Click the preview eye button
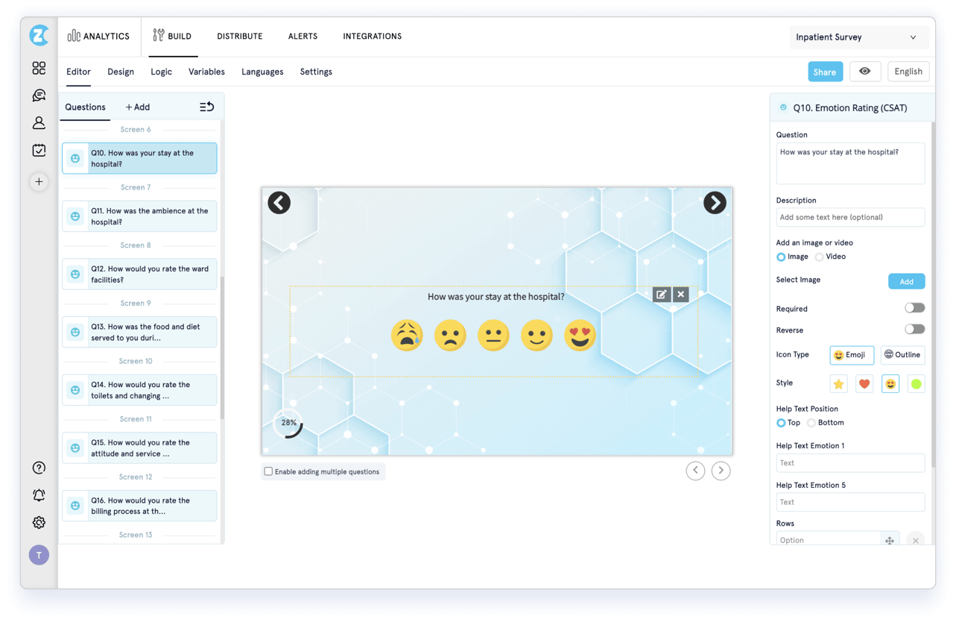 point(864,72)
